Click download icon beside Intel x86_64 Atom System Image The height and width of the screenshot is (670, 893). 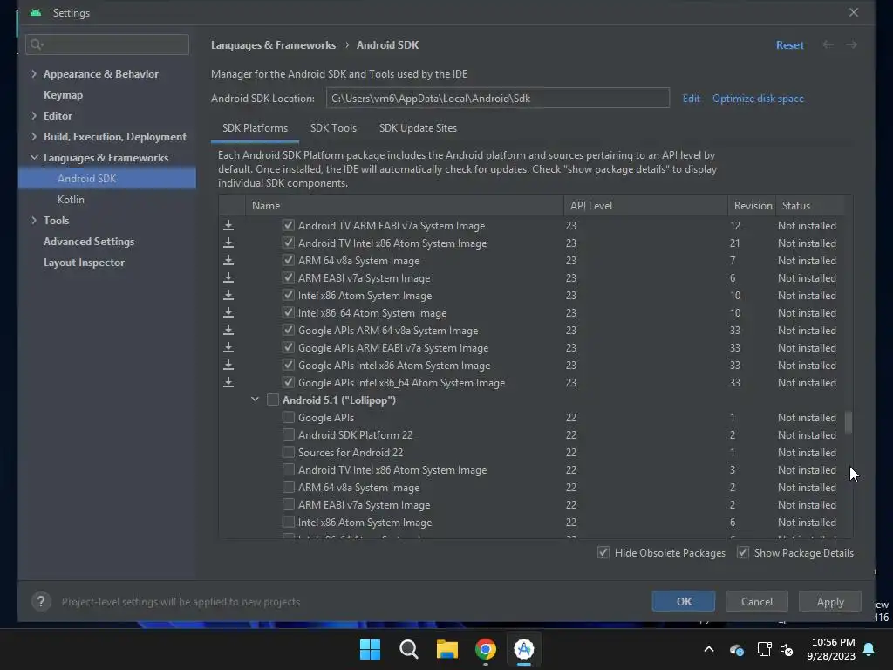tap(228, 313)
